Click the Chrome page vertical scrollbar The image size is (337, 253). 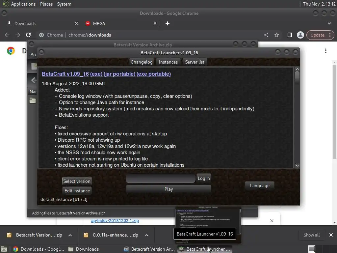coord(334,112)
